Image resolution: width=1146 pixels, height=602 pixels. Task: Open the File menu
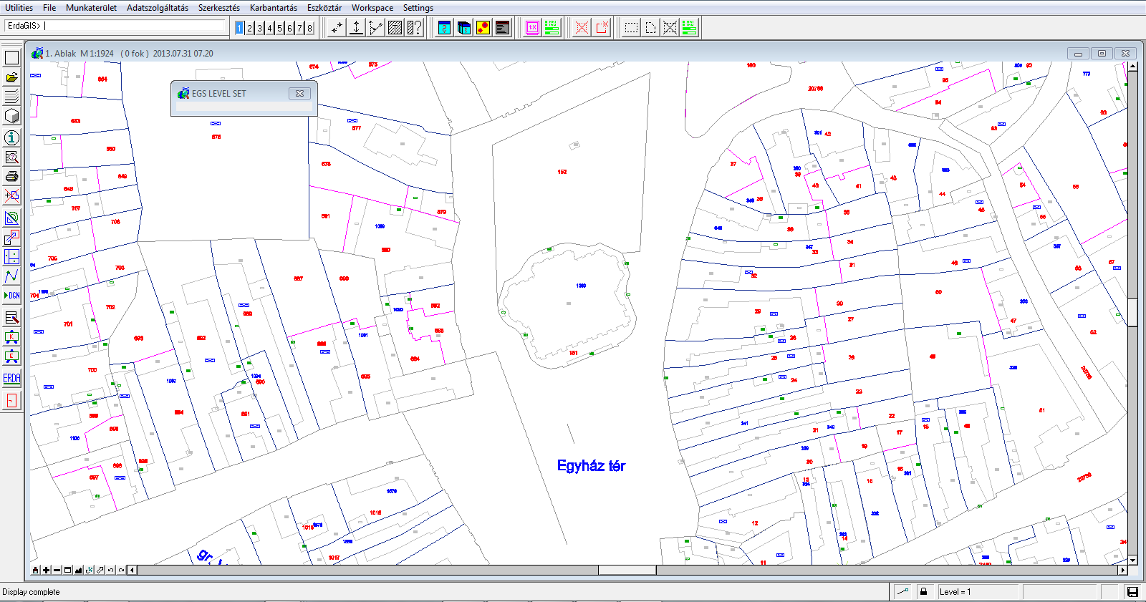49,8
